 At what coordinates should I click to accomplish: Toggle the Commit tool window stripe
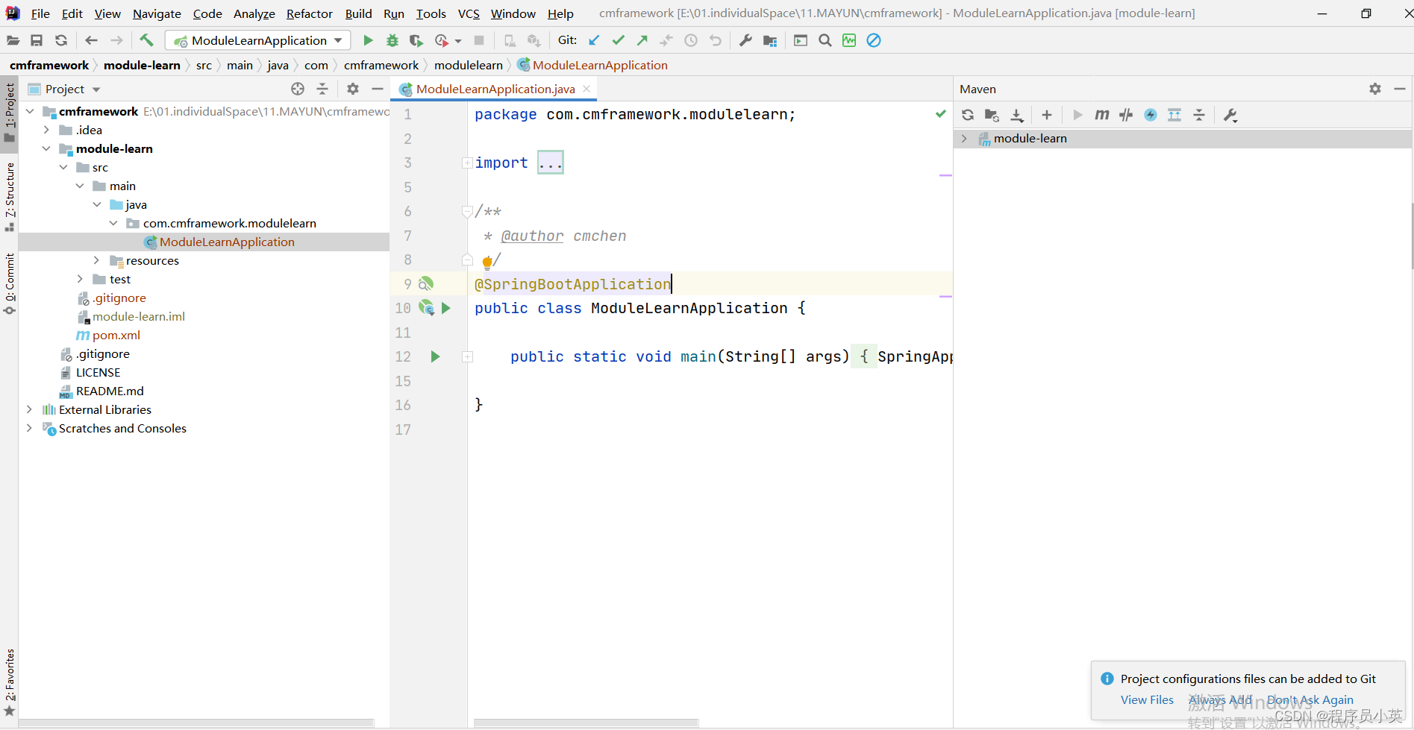(x=10, y=283)
